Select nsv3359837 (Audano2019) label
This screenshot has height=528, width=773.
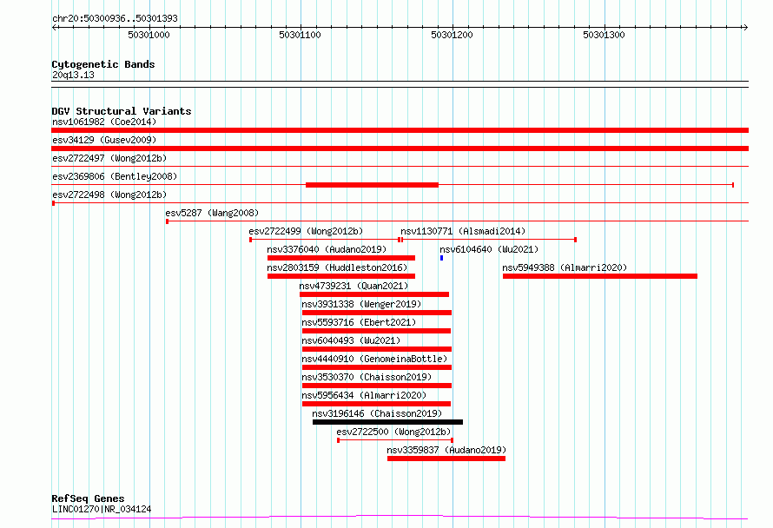[x=446, y=450]
